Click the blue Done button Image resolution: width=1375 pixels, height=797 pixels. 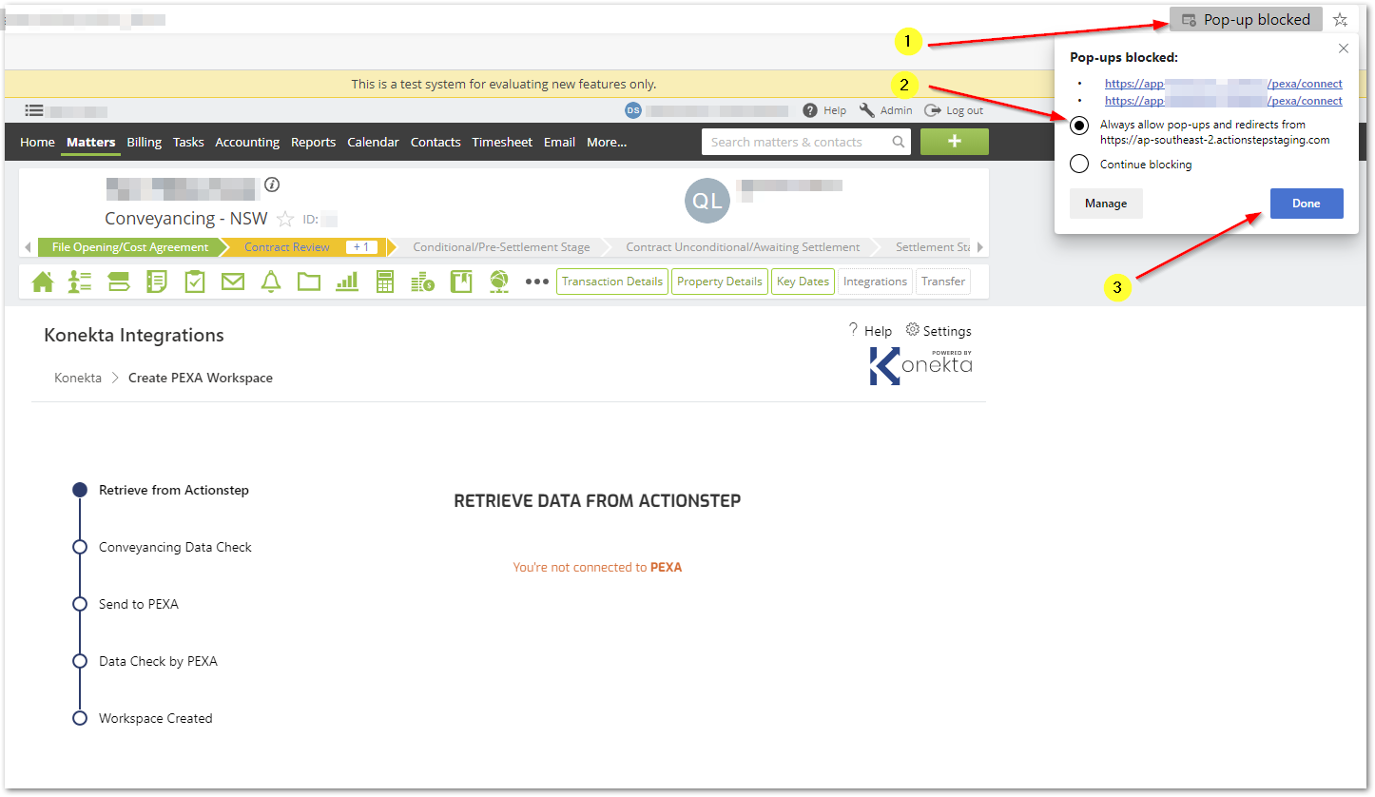(x=1307, y=204)
